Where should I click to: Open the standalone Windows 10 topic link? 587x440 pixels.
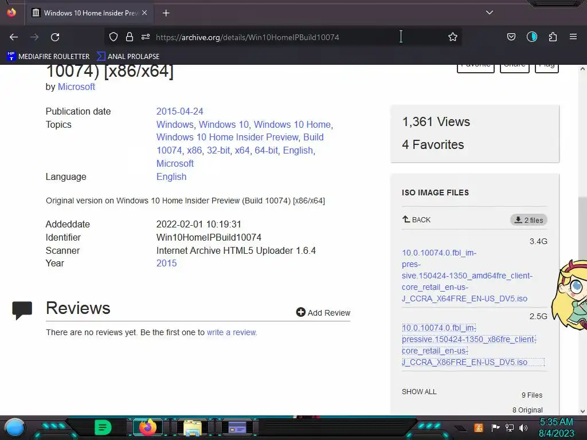pyautogui.click(x=224, y=124)
